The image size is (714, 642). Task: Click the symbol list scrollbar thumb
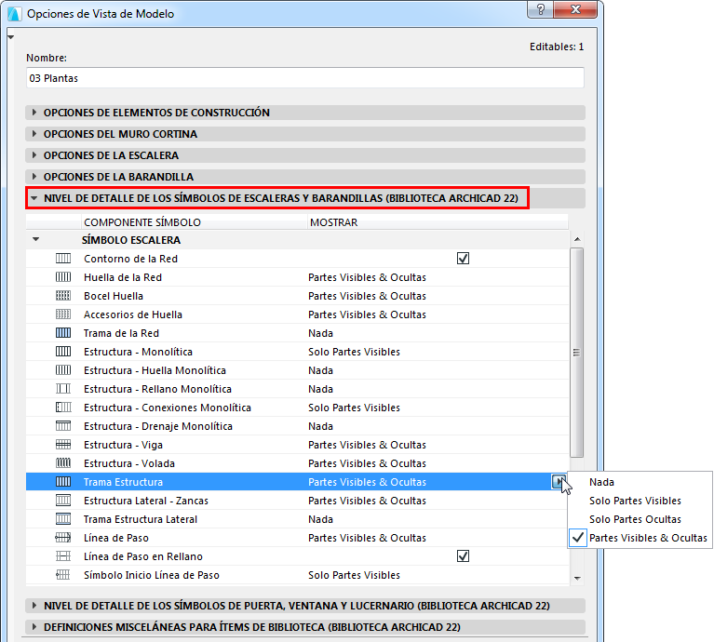(x=577, y=352)
